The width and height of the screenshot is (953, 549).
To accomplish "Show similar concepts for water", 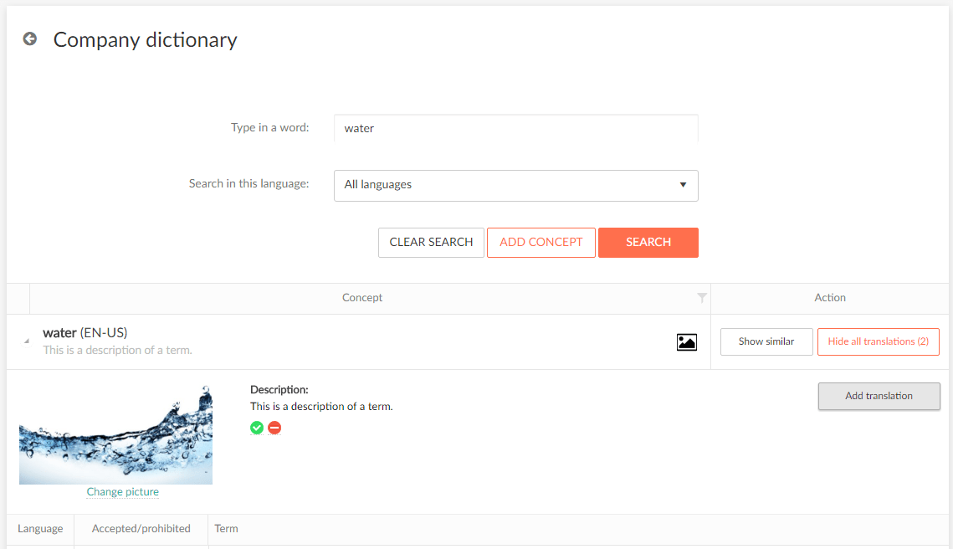I will point(766,341).
